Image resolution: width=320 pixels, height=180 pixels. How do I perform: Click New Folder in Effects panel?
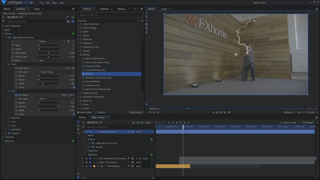pos(84,112)
